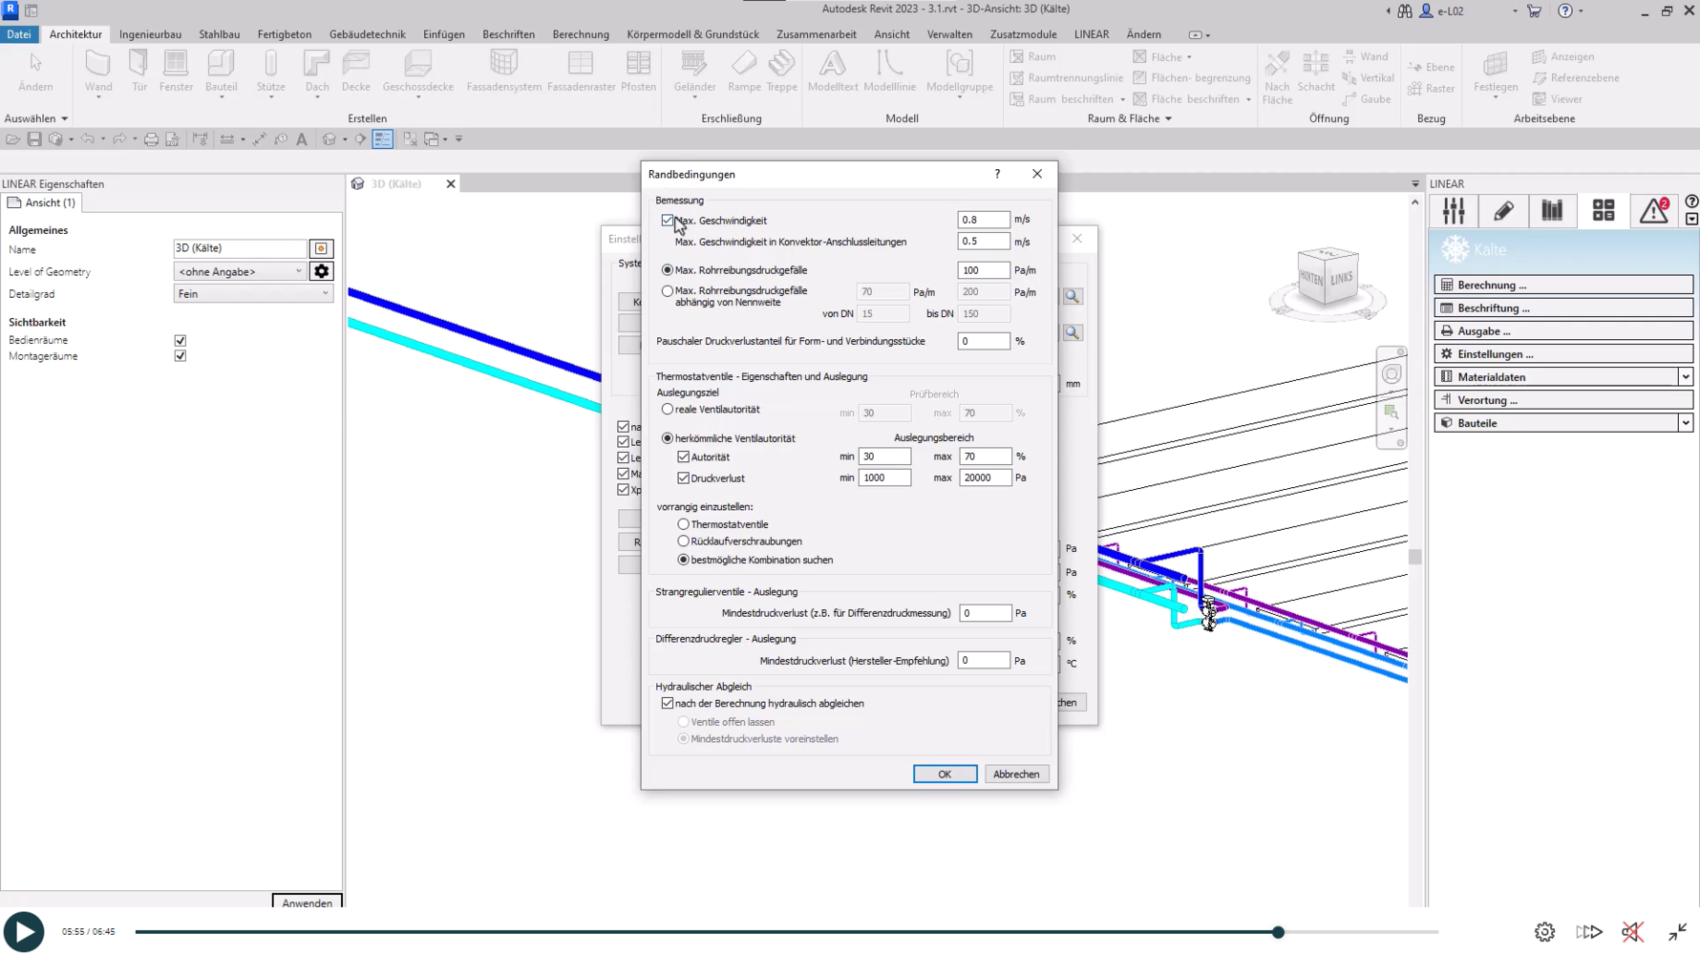This screenshot has width=1700, height=955.
Task: Select the Modelltext tool
Action: click(832, 71)
